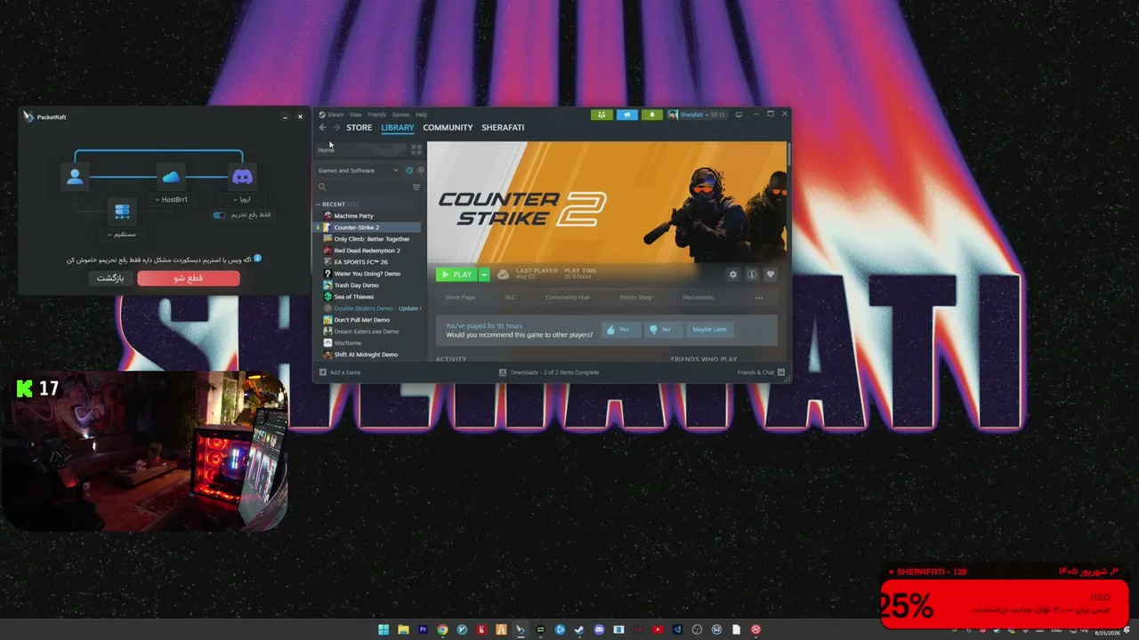This screenshot has width=1139, height=640.
Task: Click the blue info icon in PacketRaft
Action: click(258, 259)
